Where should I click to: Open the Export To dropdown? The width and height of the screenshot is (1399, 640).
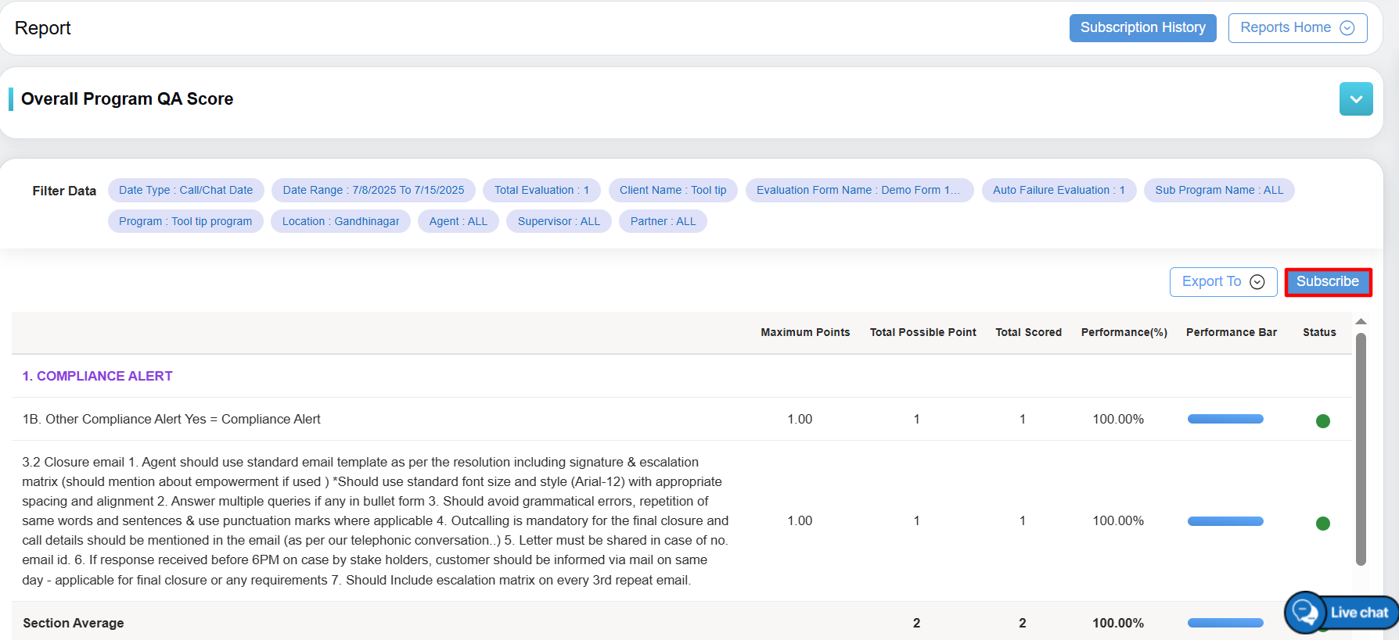click(1222, 282)
